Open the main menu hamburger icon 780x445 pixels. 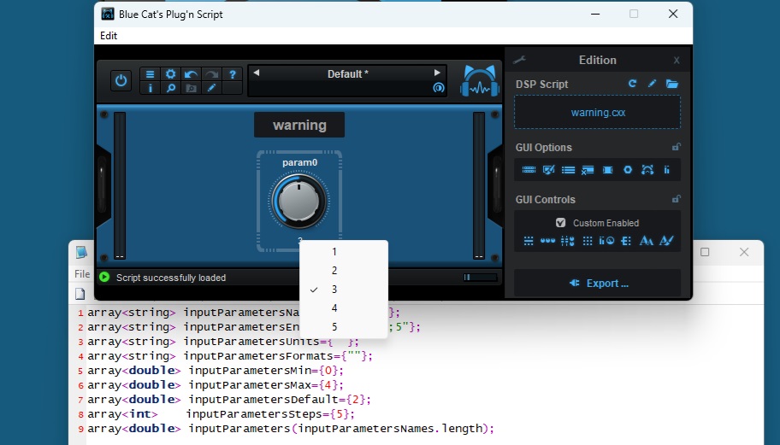[x=150, y=74]
